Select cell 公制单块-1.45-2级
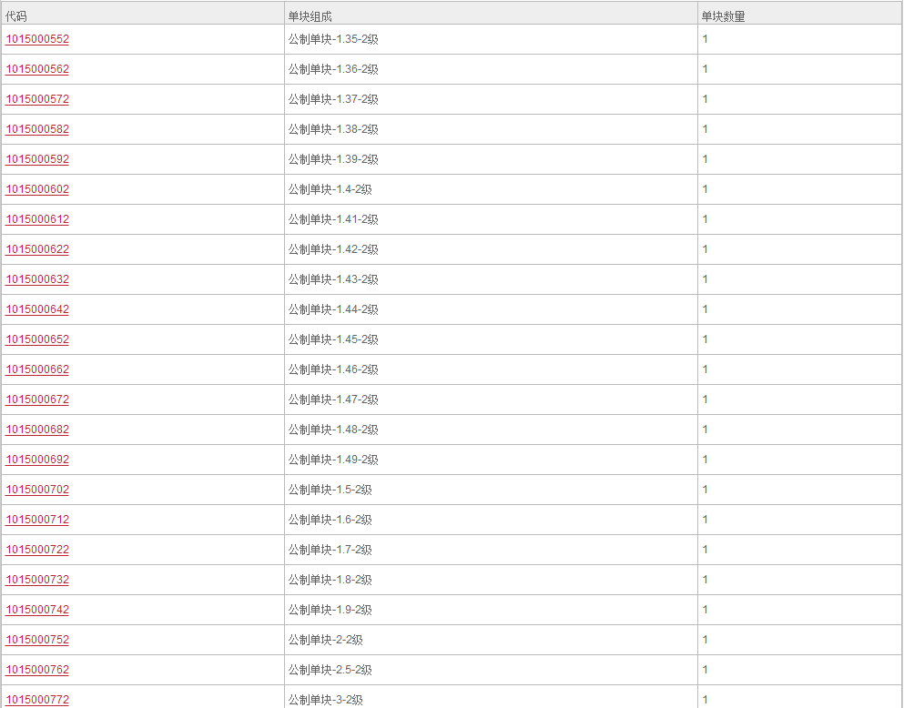The height and width of the screenshot is (708, 904). click(x=491, y=339)
